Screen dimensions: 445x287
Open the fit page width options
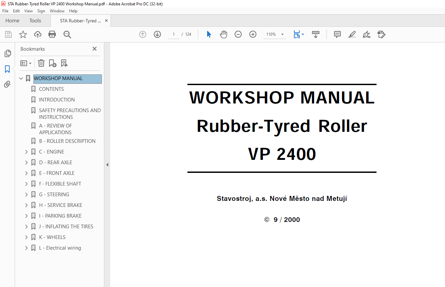299,34
